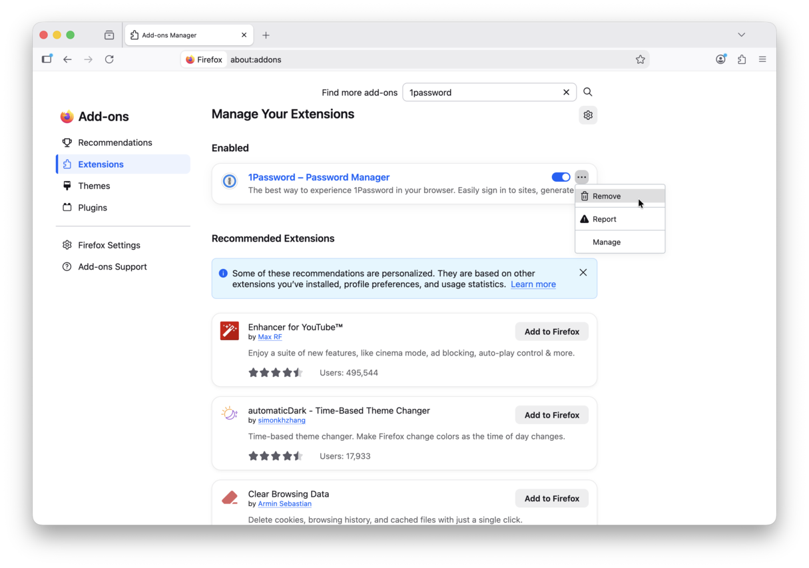Click the Users: 17,933 count
The width and height of the screenshot is (809, 568).
345,456
